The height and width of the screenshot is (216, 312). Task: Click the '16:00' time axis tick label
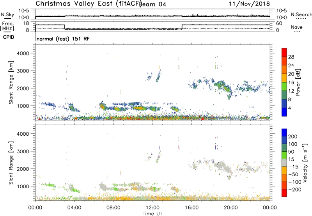(x=191, y=208)
